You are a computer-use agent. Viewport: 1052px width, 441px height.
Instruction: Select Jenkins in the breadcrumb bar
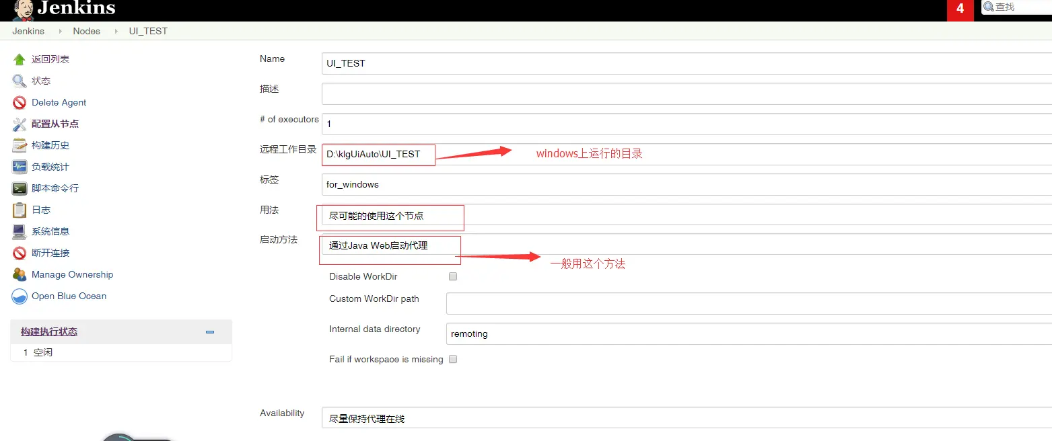[28, 31]
